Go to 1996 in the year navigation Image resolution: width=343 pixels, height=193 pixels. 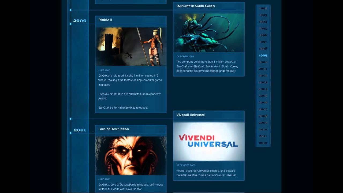point(263,35)
